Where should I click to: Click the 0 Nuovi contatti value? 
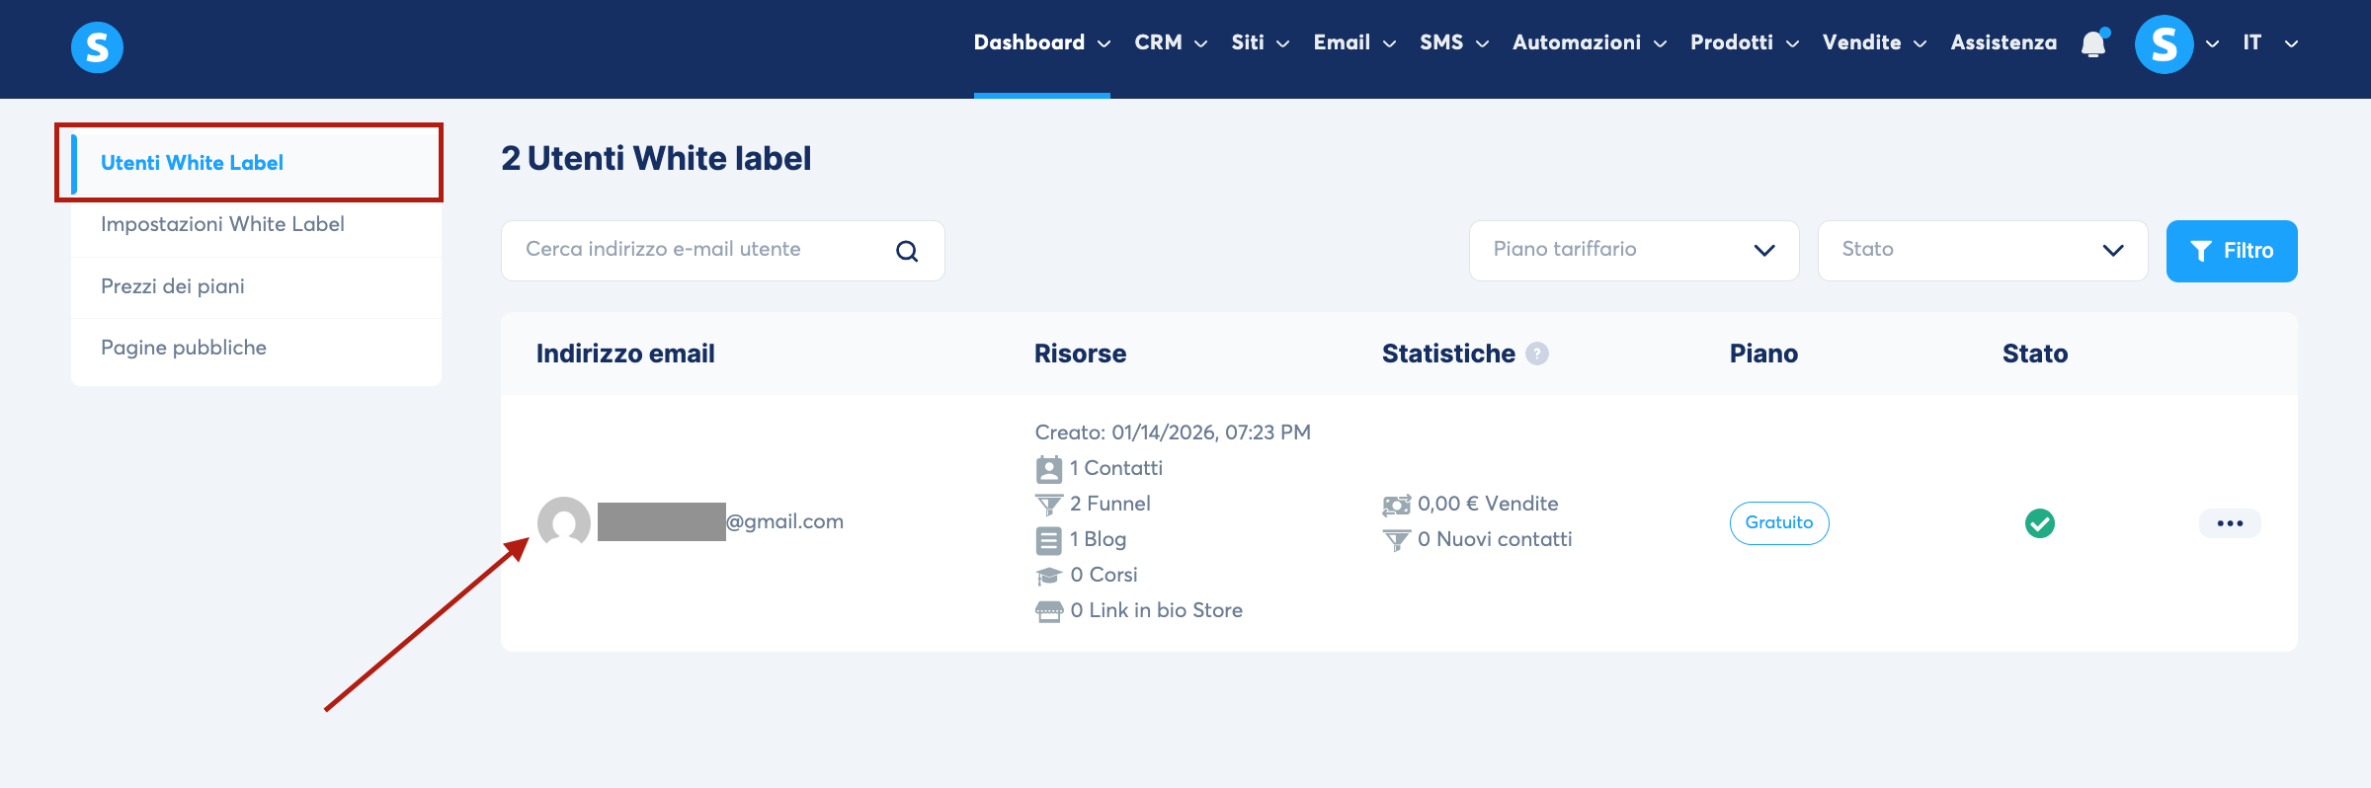tap(1495, 539)
